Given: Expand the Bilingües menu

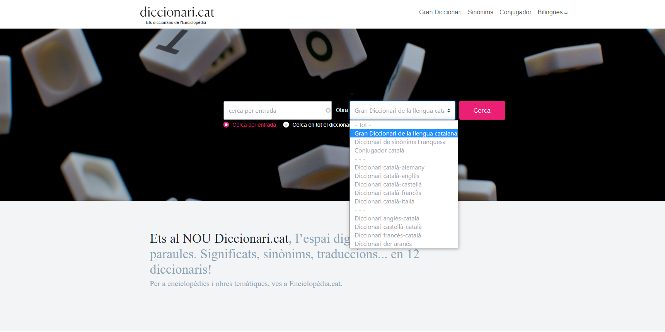Looking at the screenshot, I should tap(552, 12).
